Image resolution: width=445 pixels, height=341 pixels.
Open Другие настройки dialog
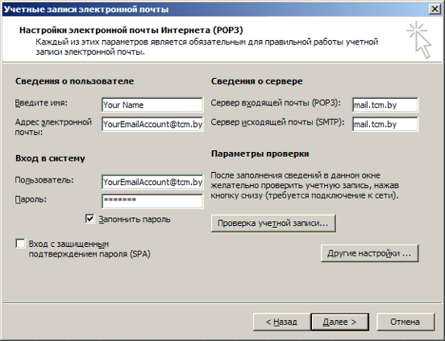click(369, 253)
